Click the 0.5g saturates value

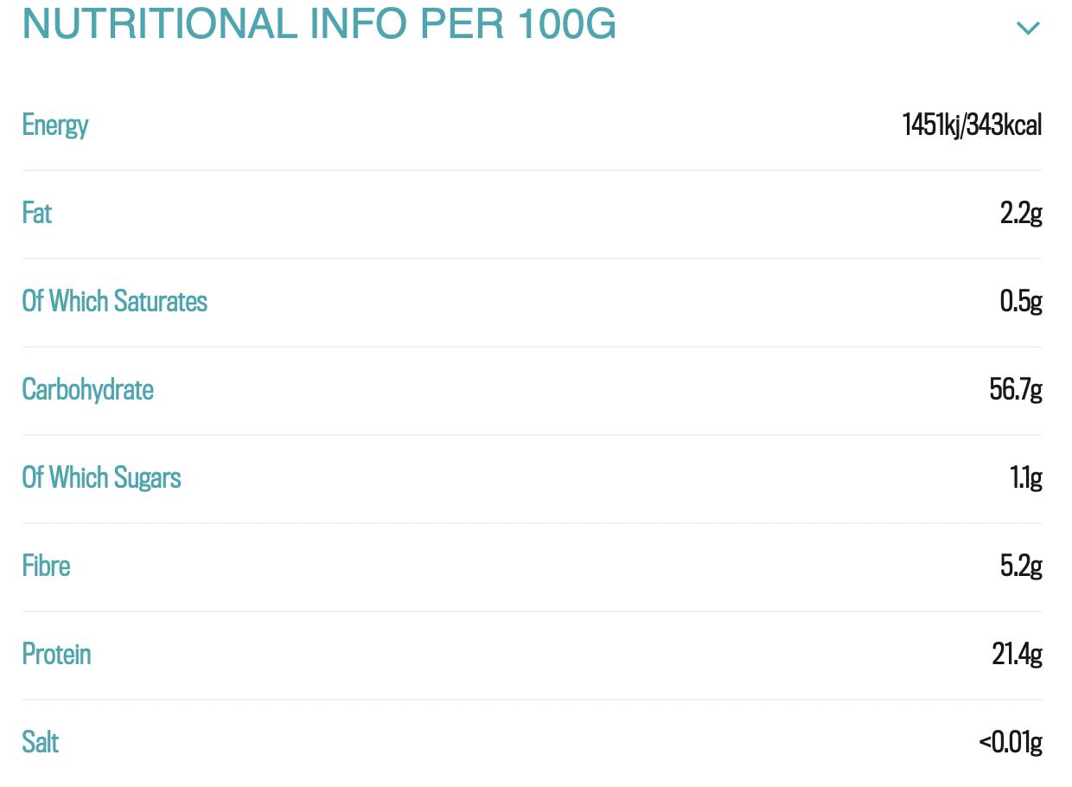[x=1021, y=302]
